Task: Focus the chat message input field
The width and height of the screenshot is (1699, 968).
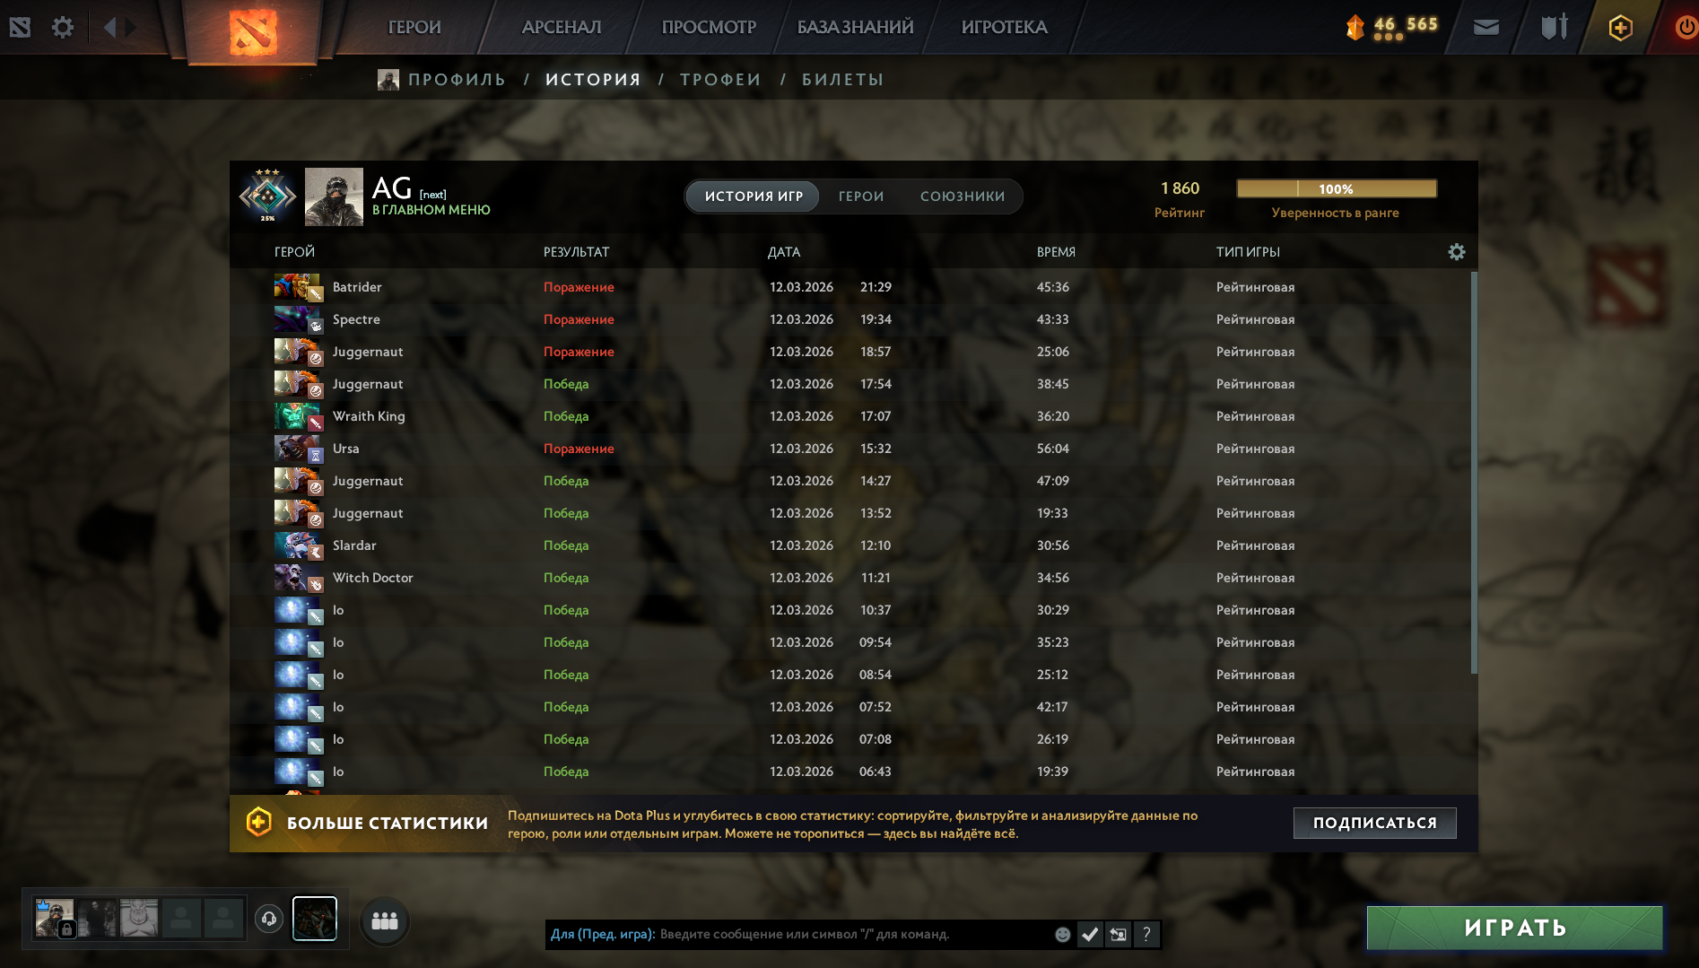Action: click(x=852, y=935)
